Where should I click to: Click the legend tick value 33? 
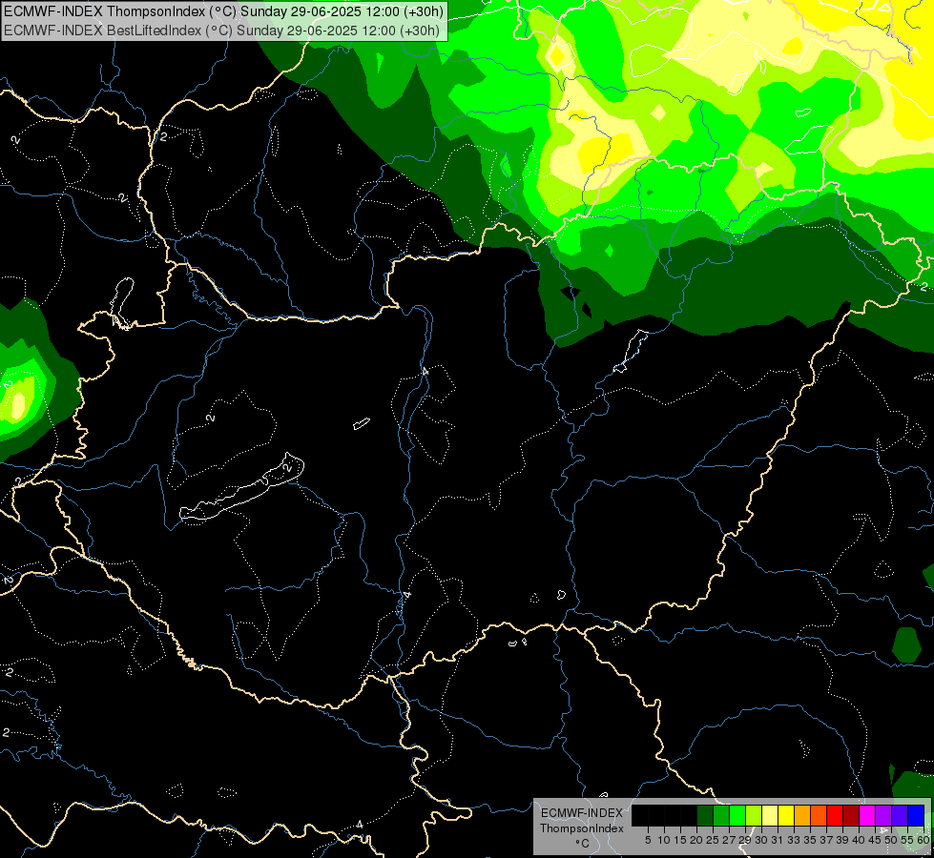point(794,840)
